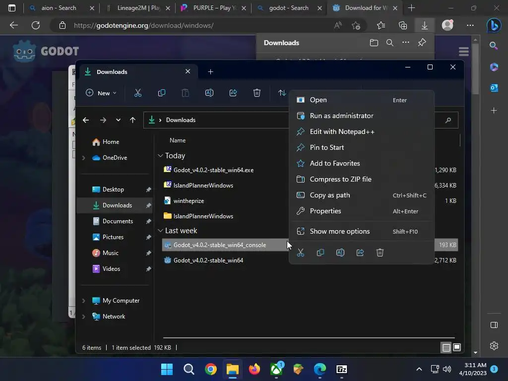This screenshot has height=381, width=508.
Task: Search downloads in Edge Downloads panel
Action: click(390, 43)
